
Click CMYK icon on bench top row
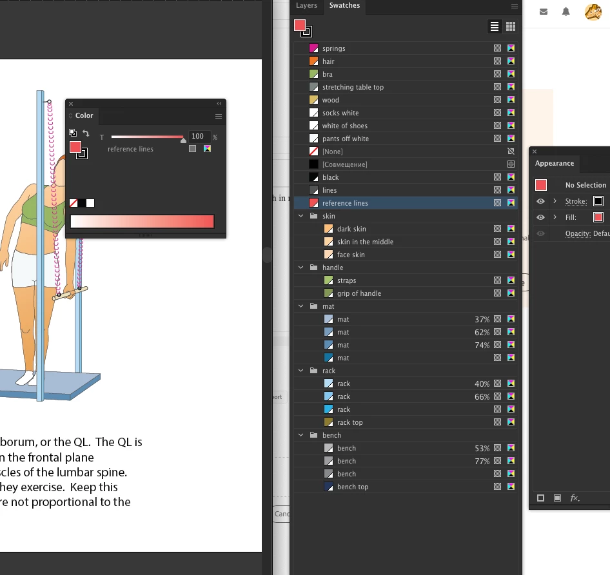pyautogui.click(x=511, y=486)
